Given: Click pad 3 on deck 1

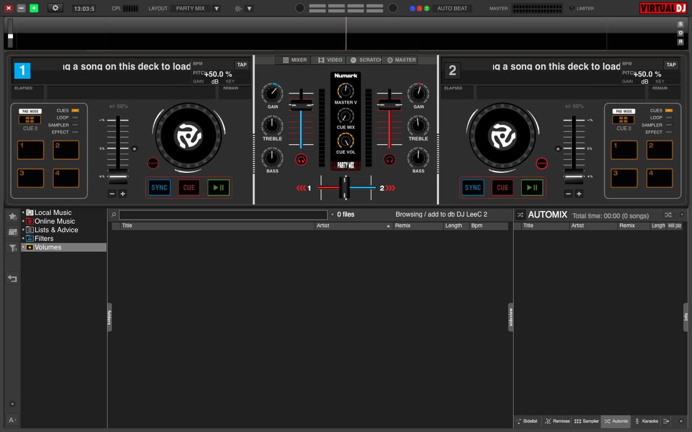Looking at the screenshot, I should click(30, 178).
